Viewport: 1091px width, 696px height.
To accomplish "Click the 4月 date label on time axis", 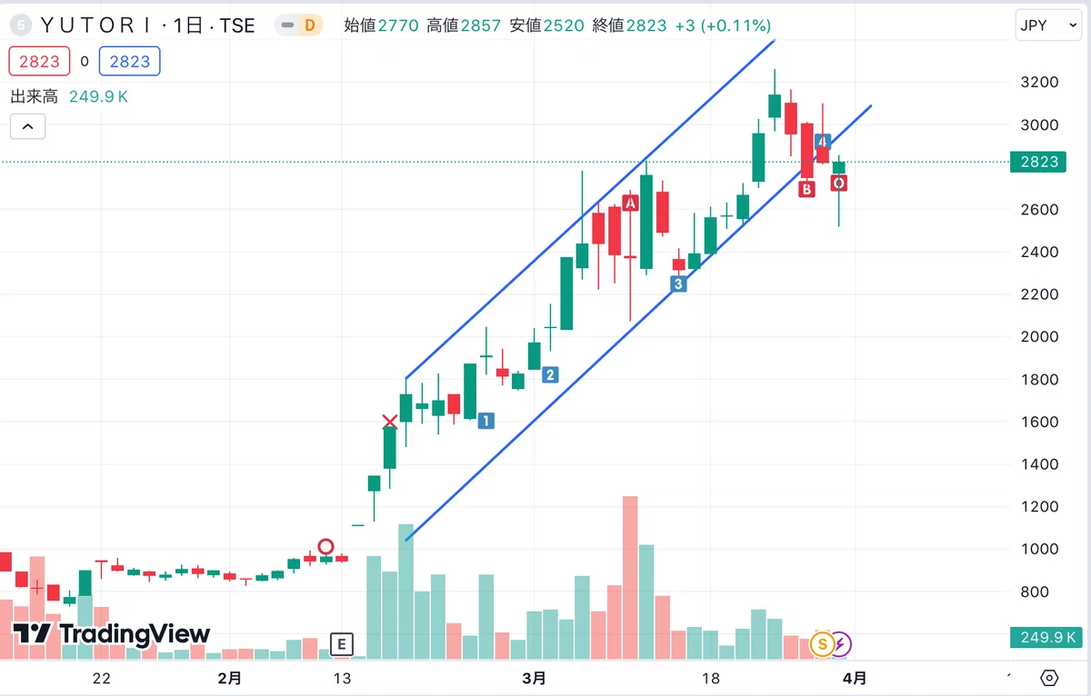I will point(854,678).
